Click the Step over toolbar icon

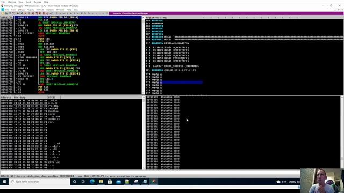tap(36, 13)
